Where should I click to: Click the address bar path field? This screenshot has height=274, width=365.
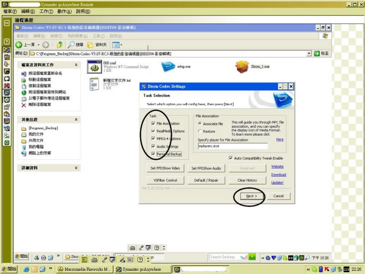click(x=168, y=54)
